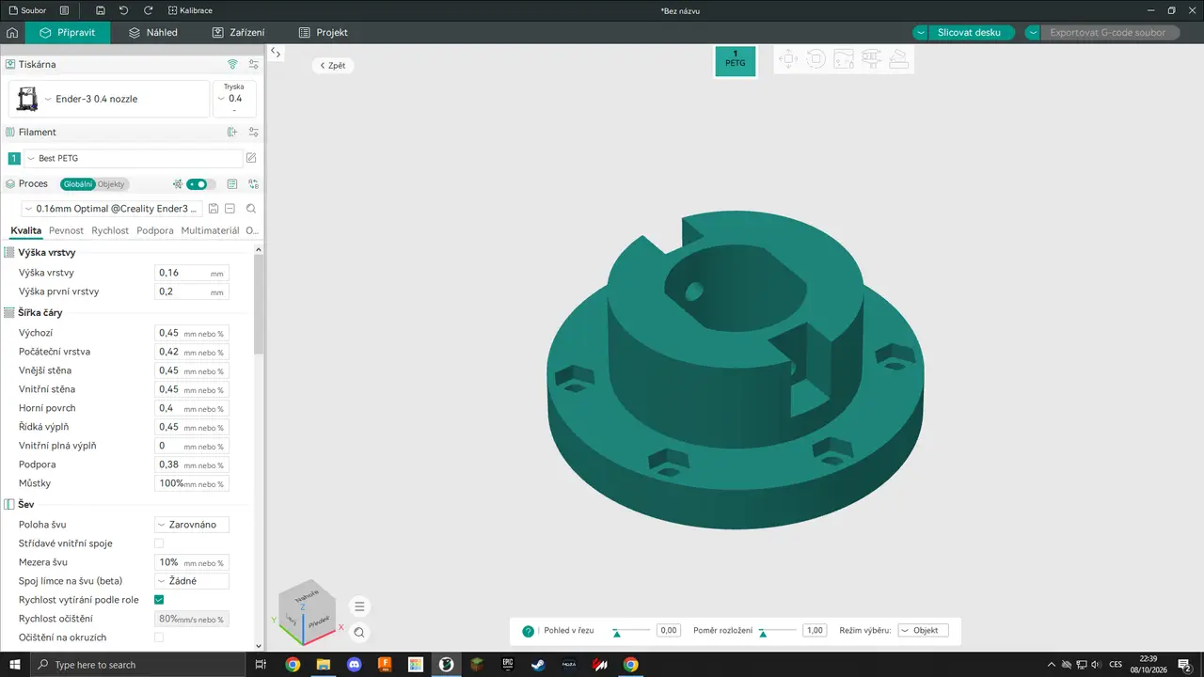Switch to the Náhled tab

click(153, 32)
